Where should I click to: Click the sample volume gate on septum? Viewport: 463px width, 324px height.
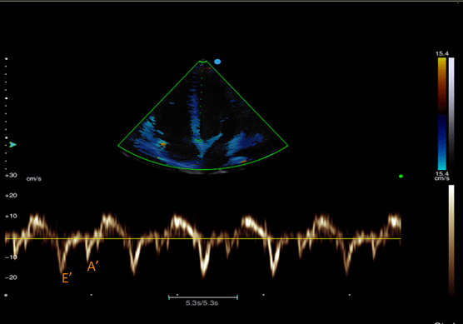(x=199, y=142)
